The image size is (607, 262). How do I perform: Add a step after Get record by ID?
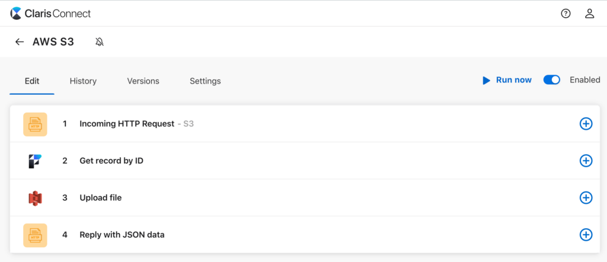(x=586, y=161)
